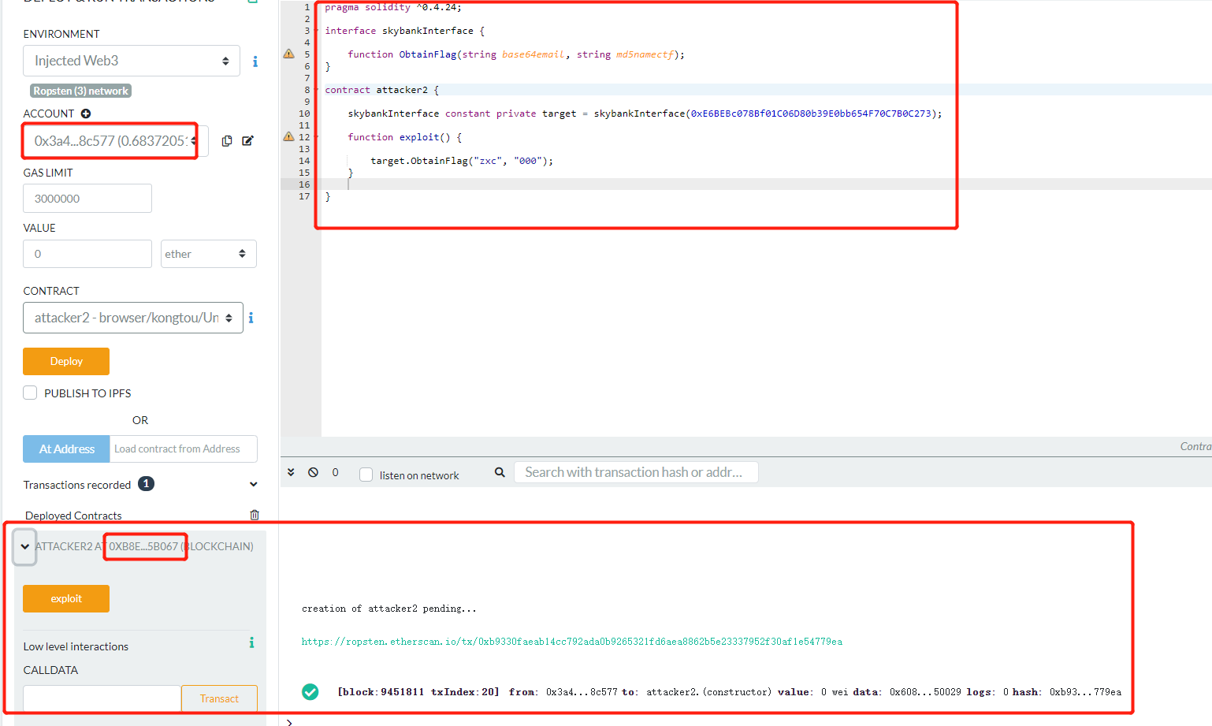This screenshot has width=1212, height=726.
Task: Clear the console with the ban icon
Action: pos(313,472)
